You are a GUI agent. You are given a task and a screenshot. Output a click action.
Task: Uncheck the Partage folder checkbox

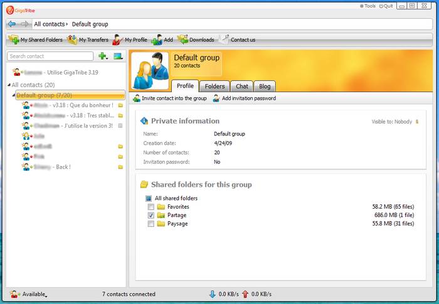(151, 215)
